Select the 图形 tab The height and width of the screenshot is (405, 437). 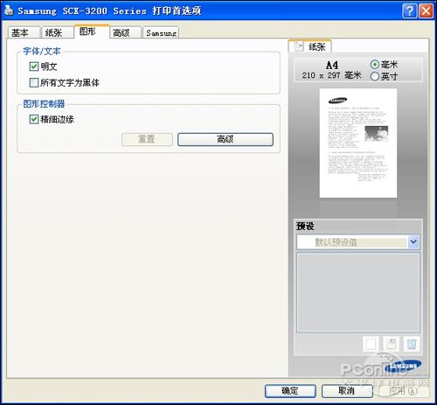coord(92,31)
